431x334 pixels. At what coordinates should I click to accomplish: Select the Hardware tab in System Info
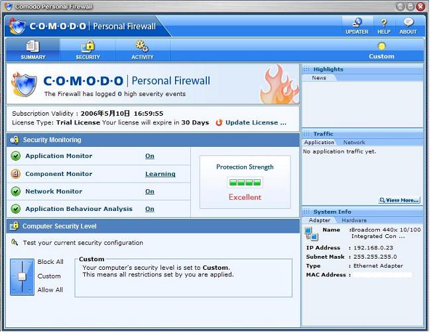355,221
